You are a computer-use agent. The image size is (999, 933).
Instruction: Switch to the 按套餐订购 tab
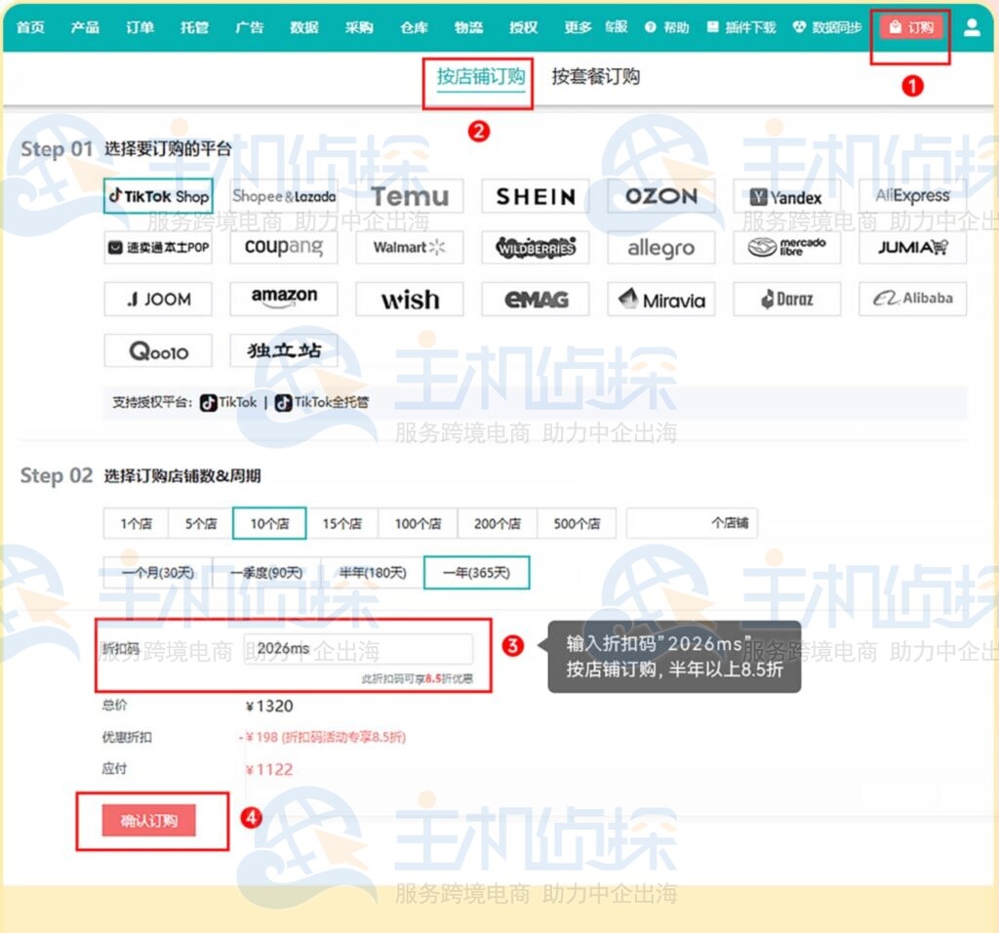coord(595,76)
